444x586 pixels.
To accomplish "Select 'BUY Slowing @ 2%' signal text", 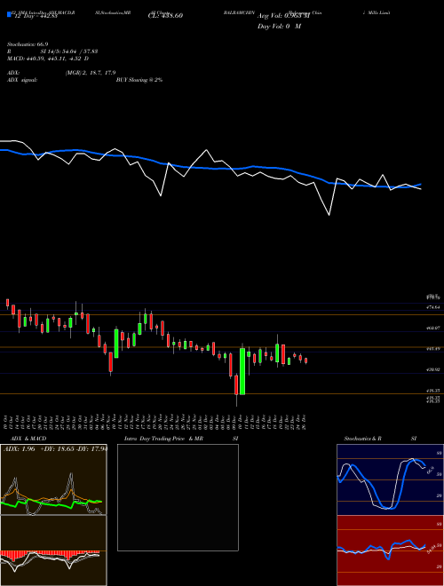I will pyautogui.click(x=139, y=80).
